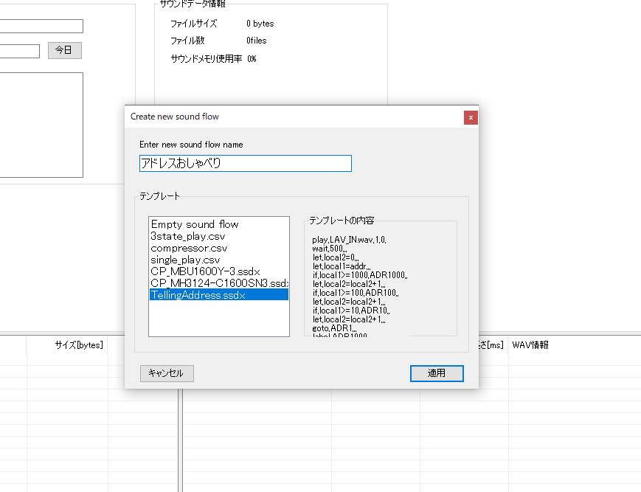The width and height of the screenshot is (641, 492).
Task: Click the WAV情報 column header
Action: click(530, 344)
